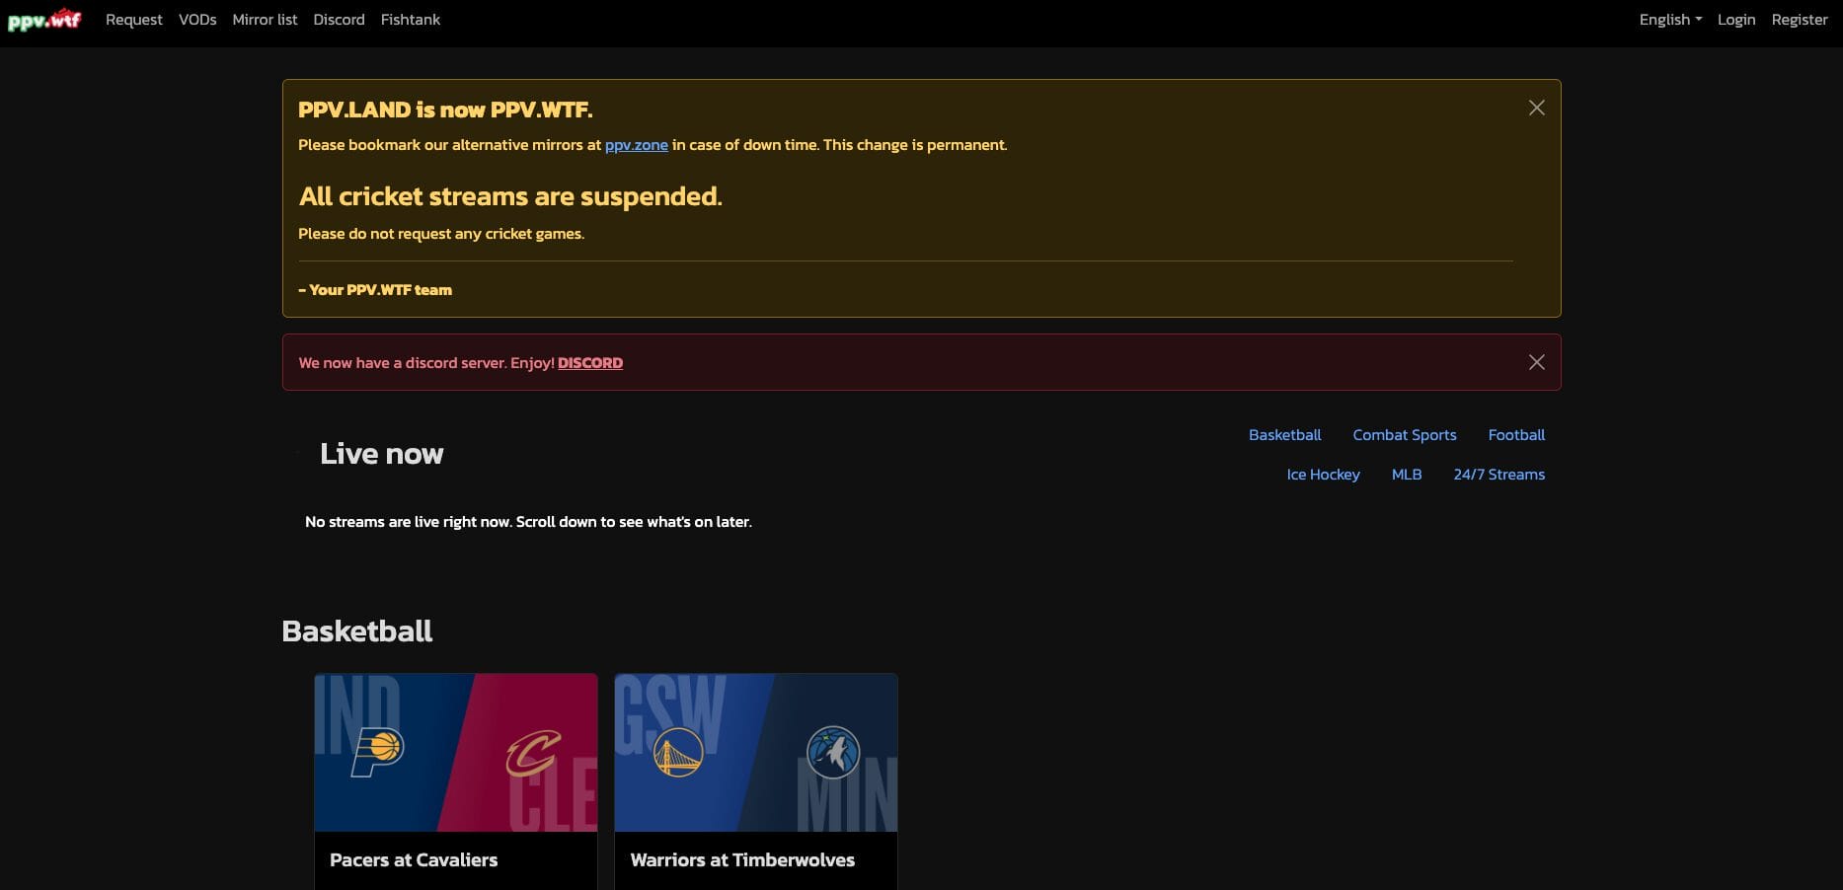The image size is (1843, 890).
Task: Click the Login link
Action: click(1736, 19)
